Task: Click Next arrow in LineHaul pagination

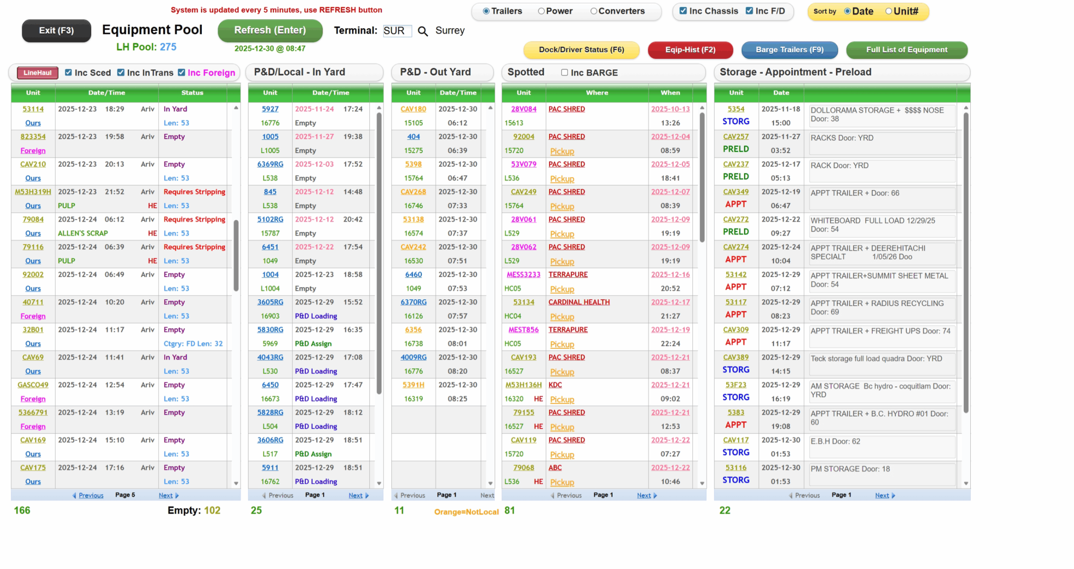Action: (x=177, y=496)
